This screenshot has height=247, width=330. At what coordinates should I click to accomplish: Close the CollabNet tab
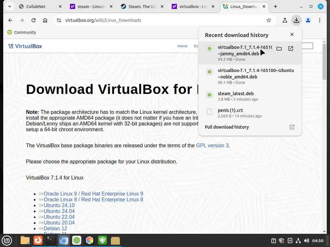(60, 6)
